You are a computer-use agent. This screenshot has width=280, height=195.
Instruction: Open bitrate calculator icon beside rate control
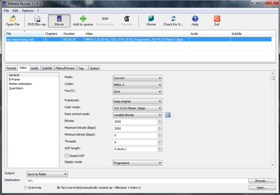(x=168, y=115)
